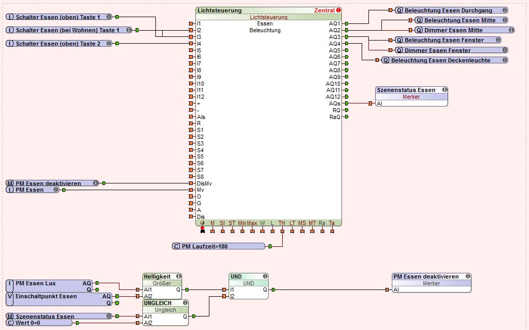This screenshot has width=529, height=330.
Task: Click the AQ12 output pin
Action: 347,97
